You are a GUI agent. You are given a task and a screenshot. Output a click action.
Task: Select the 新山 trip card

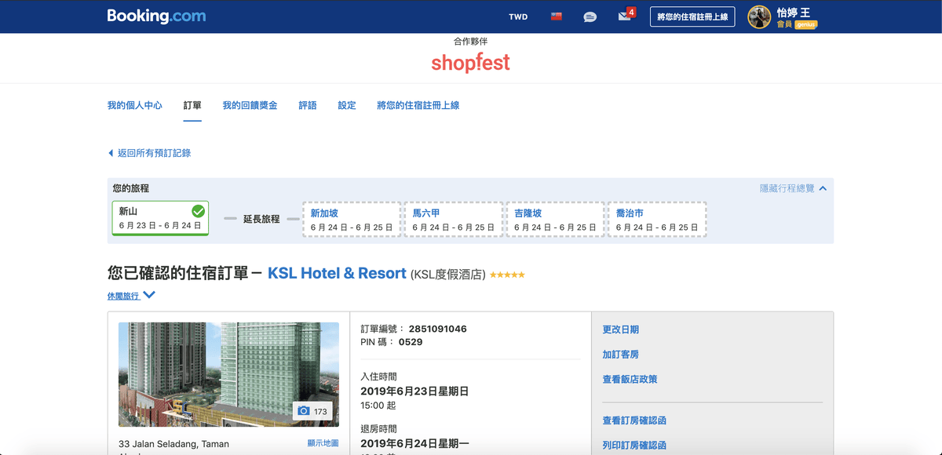[160, 219]
